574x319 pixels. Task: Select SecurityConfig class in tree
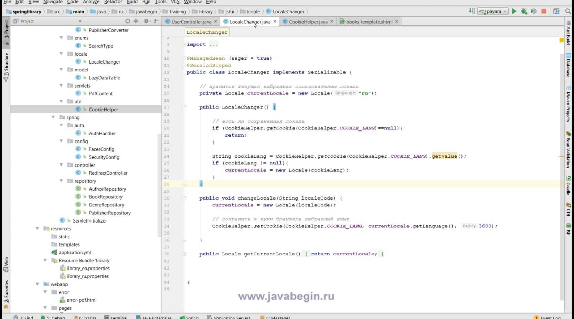[x=104, y=157]
